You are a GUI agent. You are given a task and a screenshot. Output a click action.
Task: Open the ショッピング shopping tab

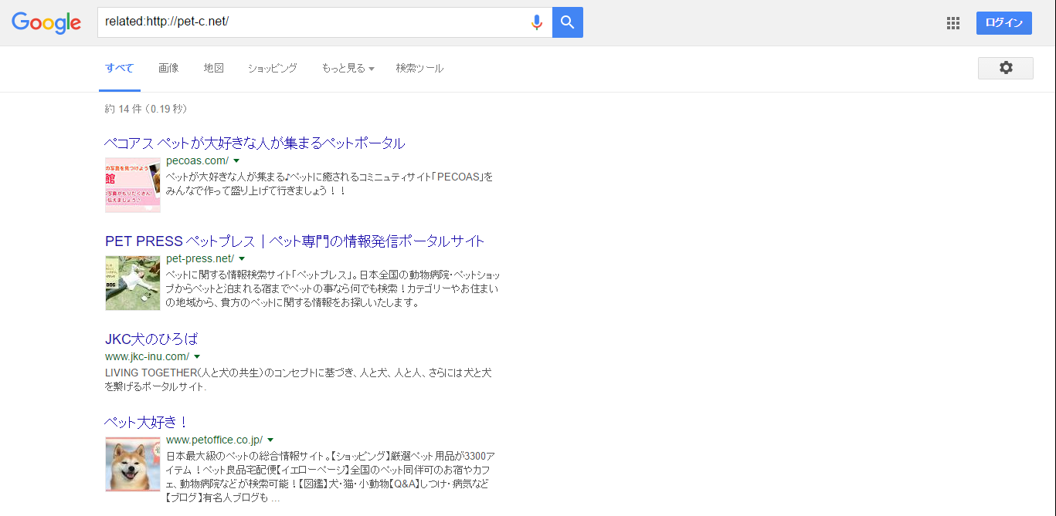coord(272,68)
